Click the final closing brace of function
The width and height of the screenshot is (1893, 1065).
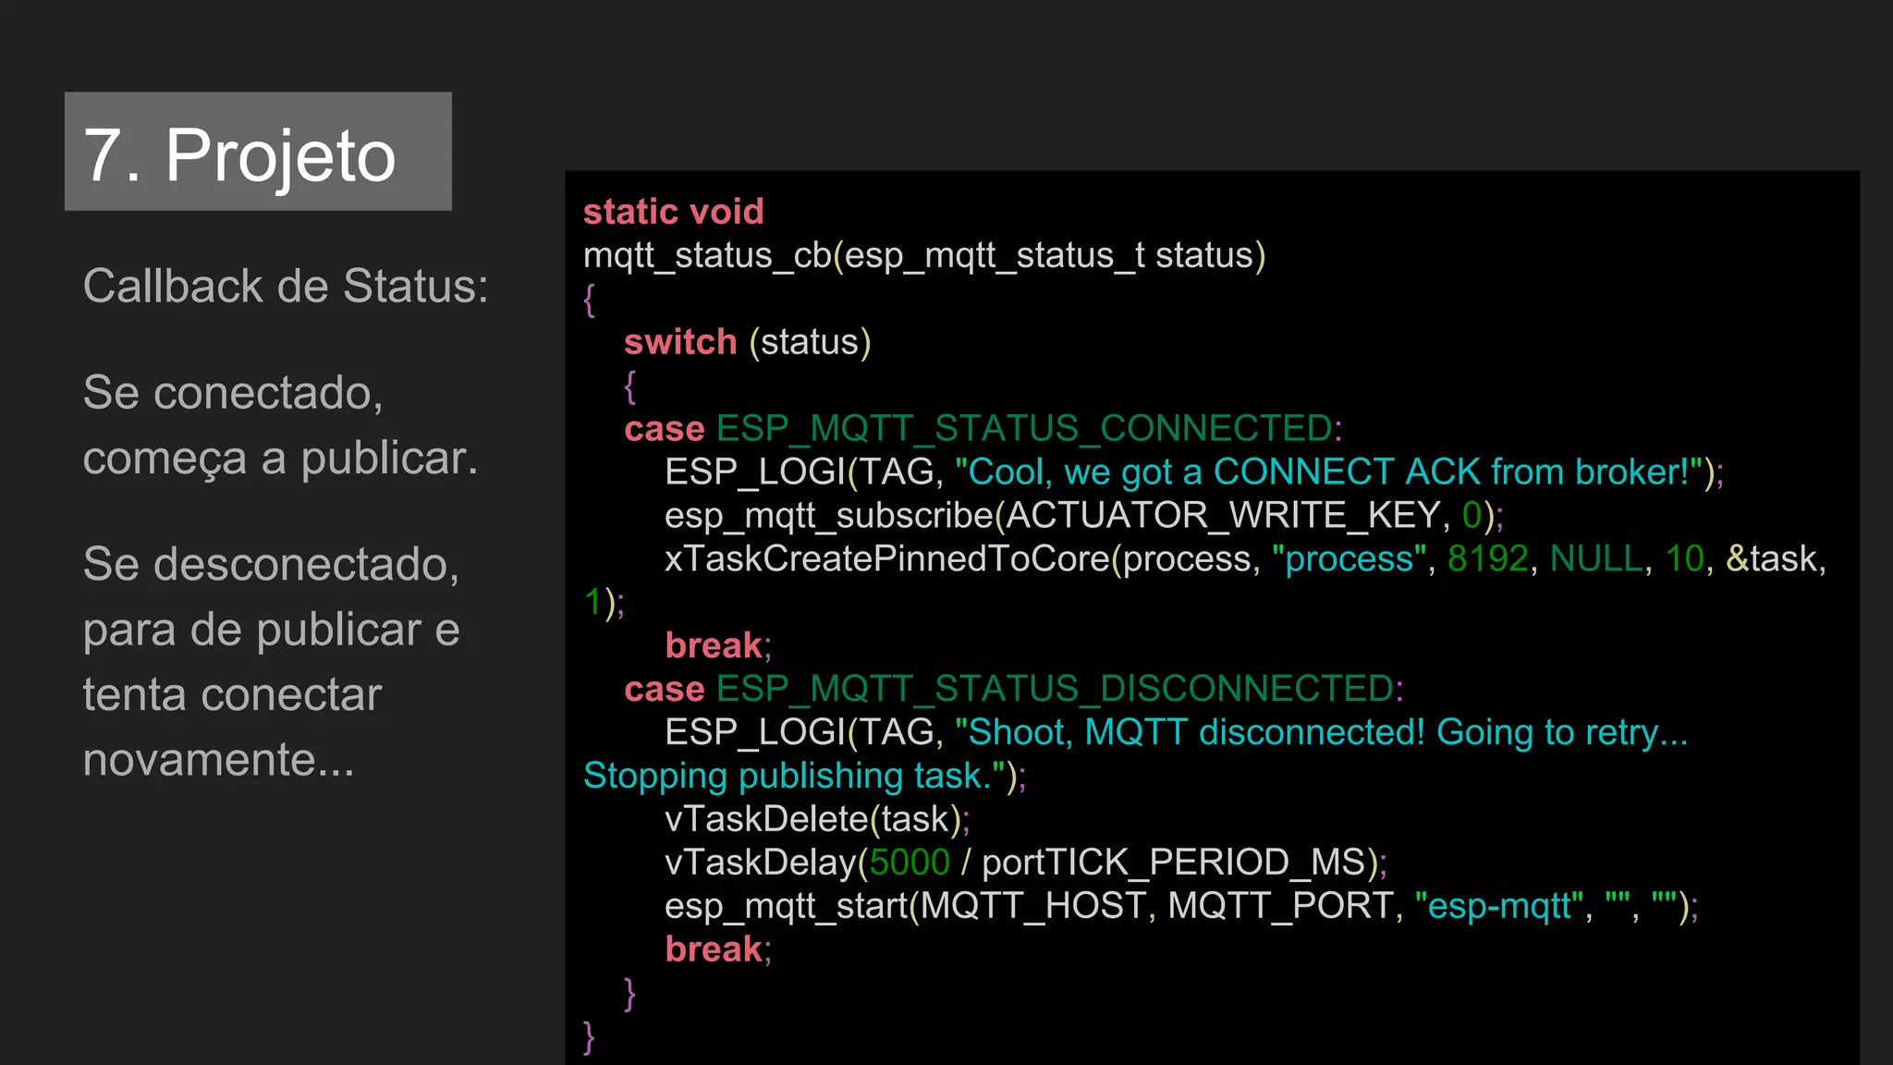coord(589,1036)
